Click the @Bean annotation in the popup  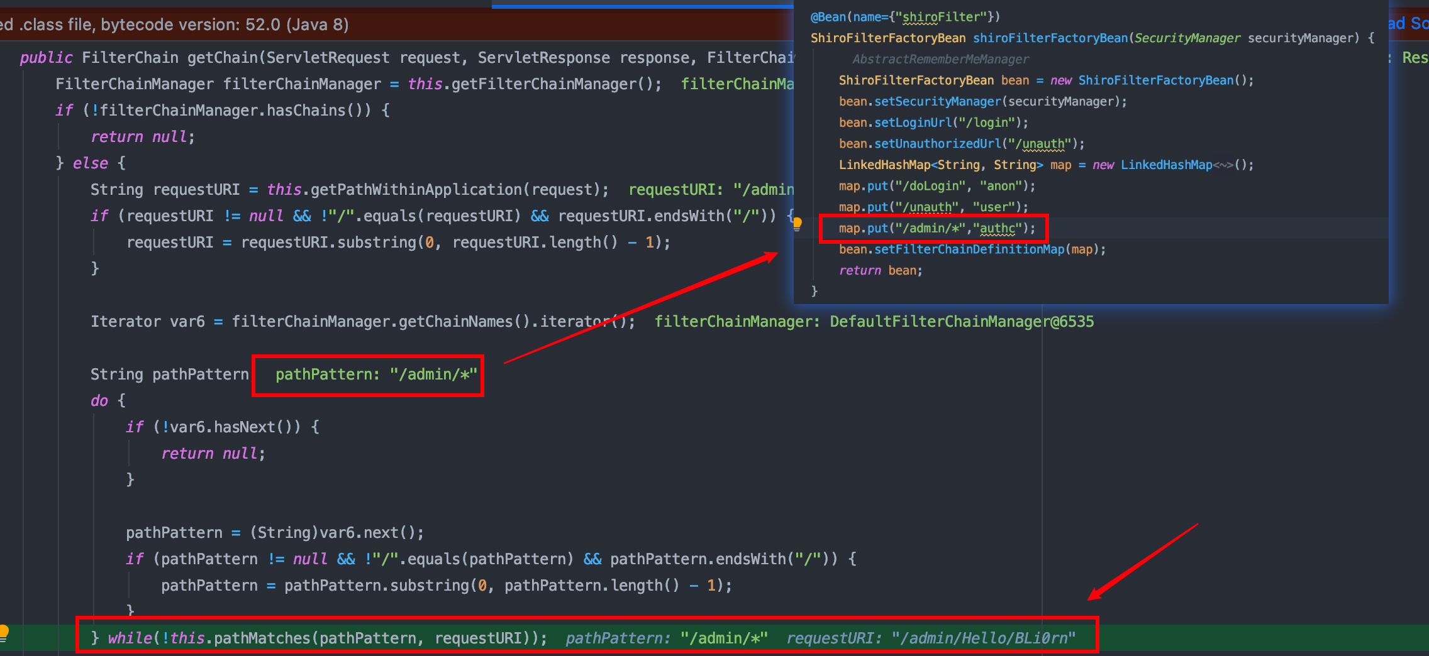[x=828, y=17]
